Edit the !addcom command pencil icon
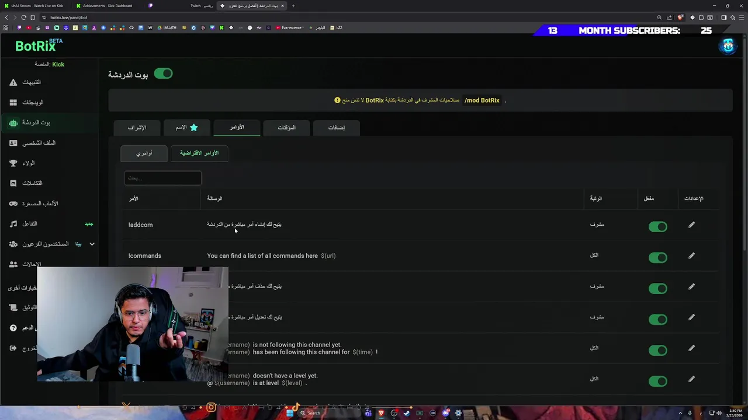748x420 pixels. (691, 225)
